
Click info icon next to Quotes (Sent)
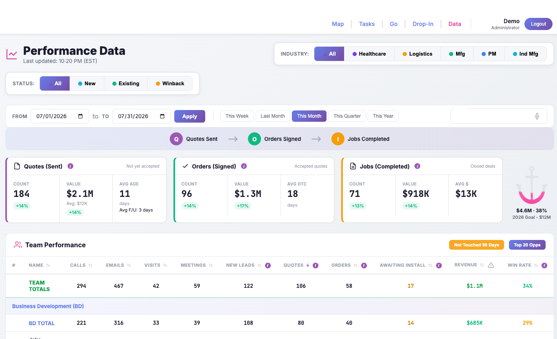[70, 166]
